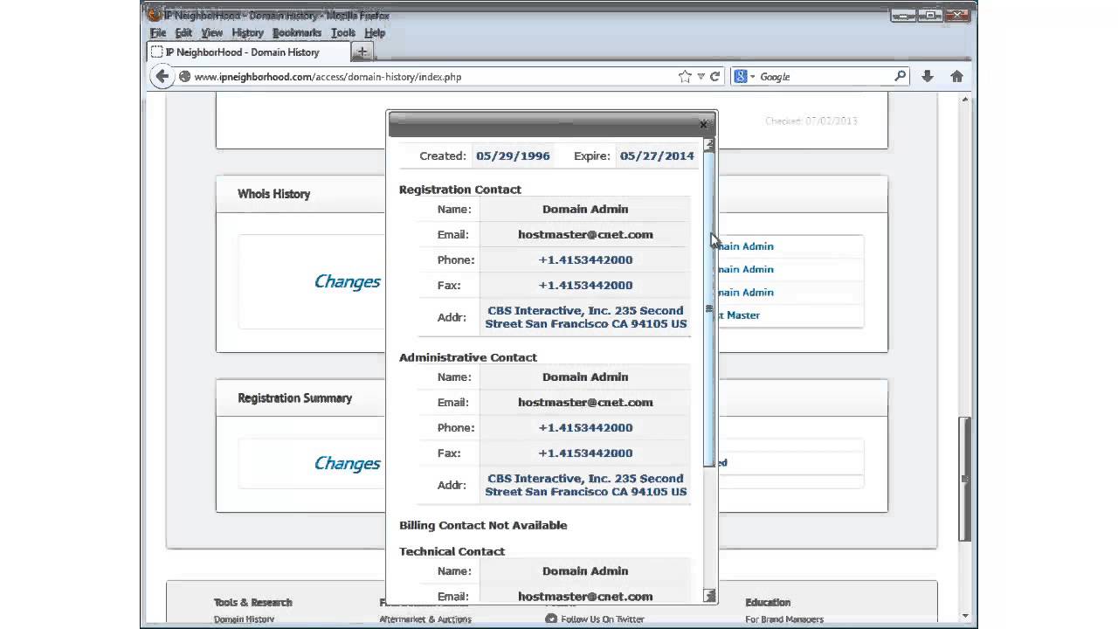Go to the Firefox home page
The image size is (1118, 629).
pos(956,77)
